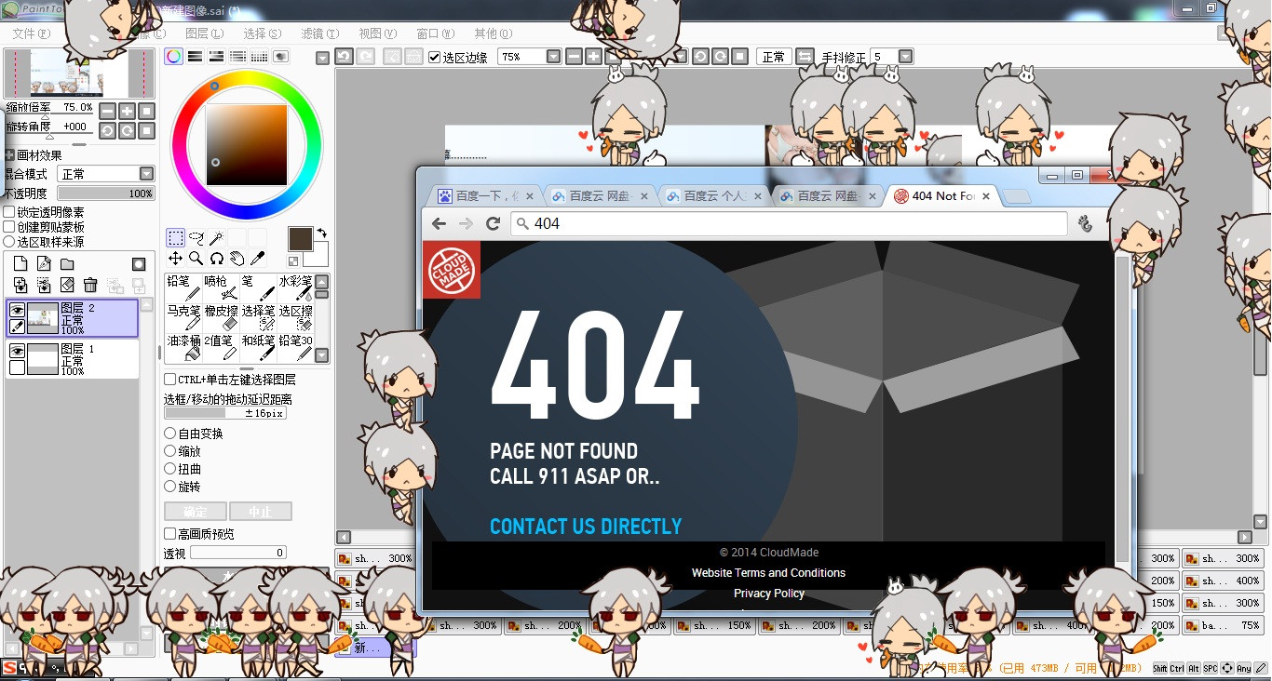Select the rotate view tool
Viewport: 1272px width, 681px height.
(216, 259)
